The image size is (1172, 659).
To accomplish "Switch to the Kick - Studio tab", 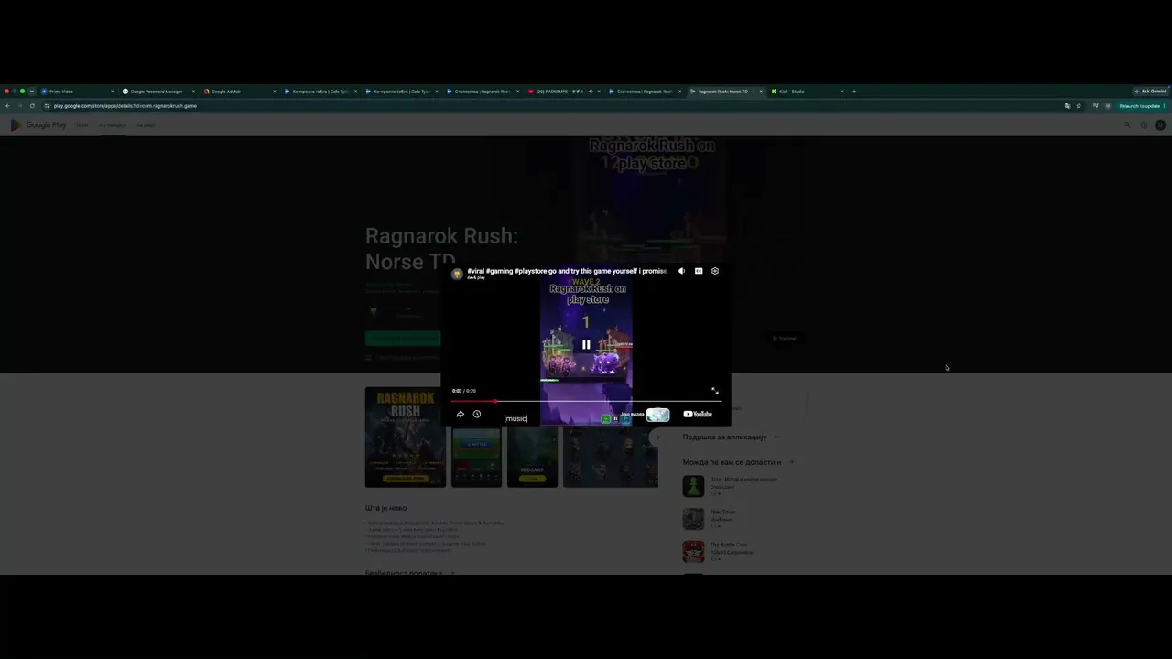I will tap(807, 92).
